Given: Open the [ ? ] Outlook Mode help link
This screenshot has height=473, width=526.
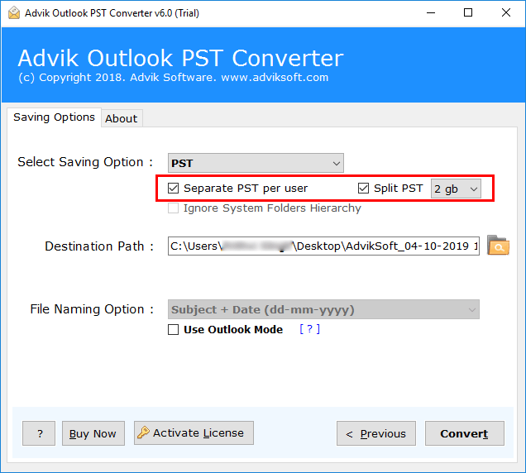Looking at the screenshot, I should [x=309, y=329].
